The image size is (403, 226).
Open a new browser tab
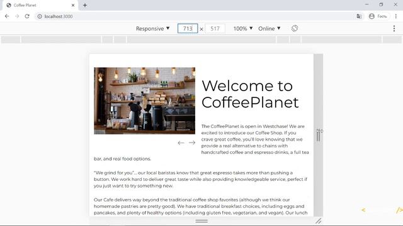coord(85,5)
